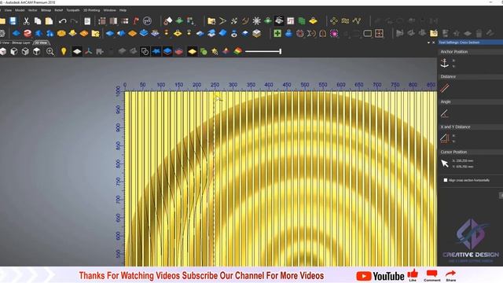The height and width of the screenshot is (283, 503).
Task: Open the View menu
Action: tap(8, 10)
